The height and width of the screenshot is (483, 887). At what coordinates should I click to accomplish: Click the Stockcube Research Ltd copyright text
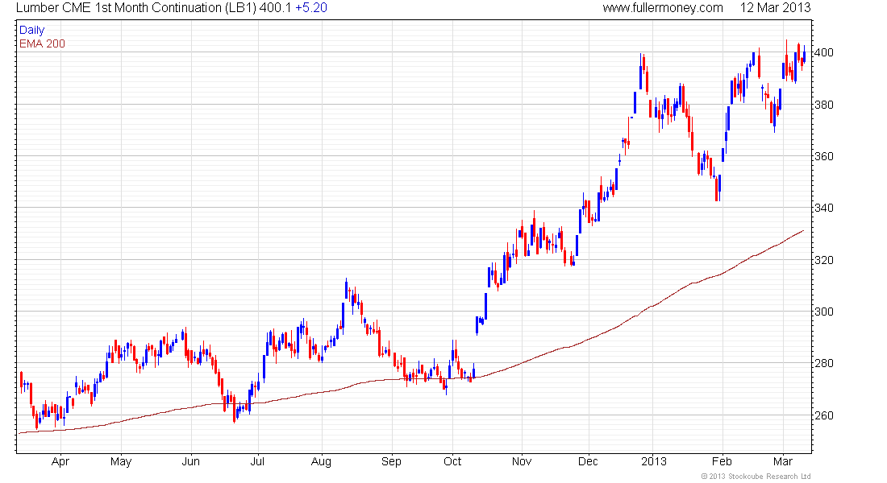[756, 477]
